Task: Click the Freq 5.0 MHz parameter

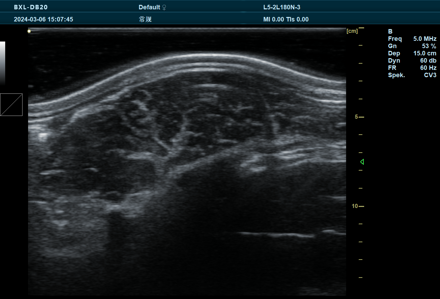Action: tap(412, 39)
